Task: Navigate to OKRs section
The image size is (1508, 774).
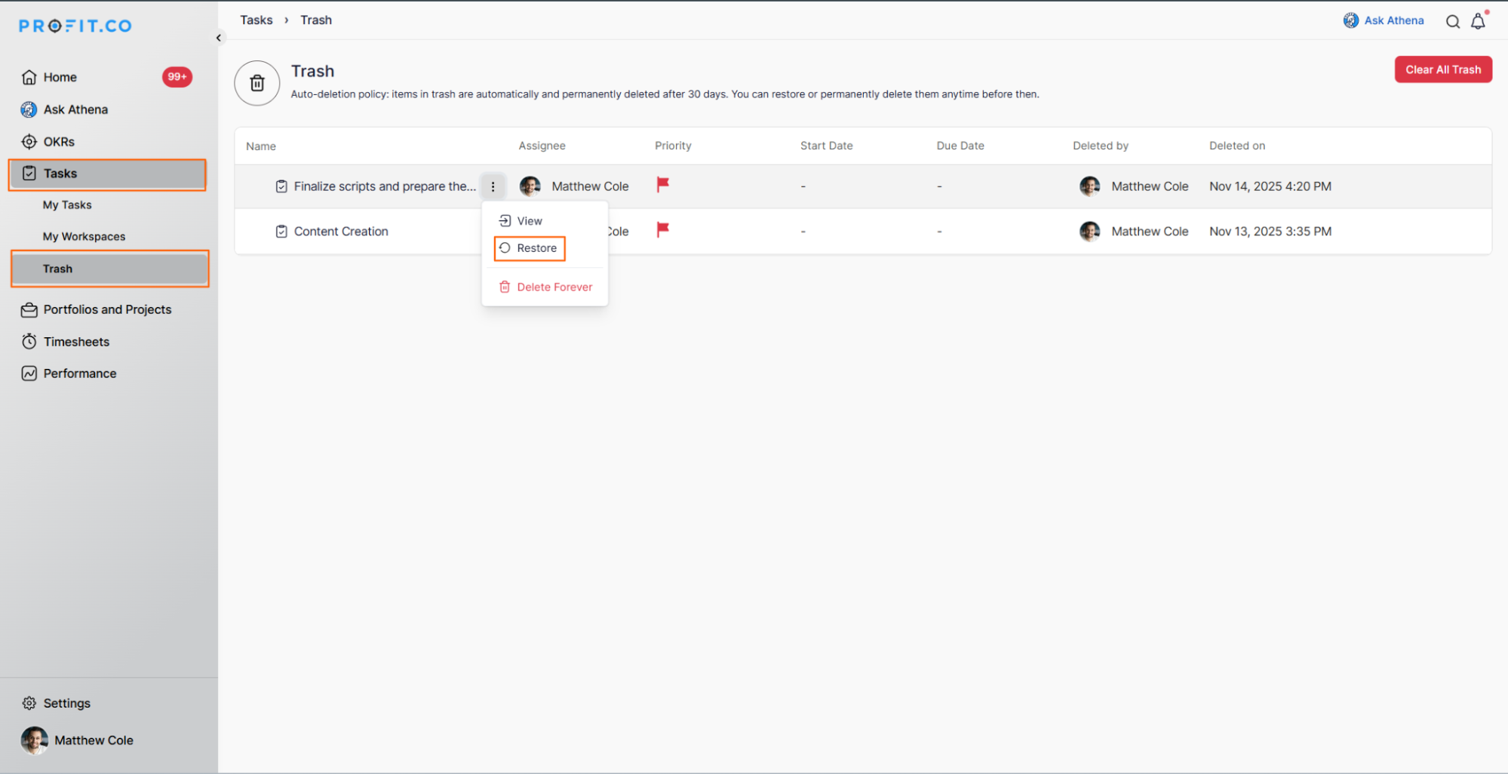Action: 58,142
